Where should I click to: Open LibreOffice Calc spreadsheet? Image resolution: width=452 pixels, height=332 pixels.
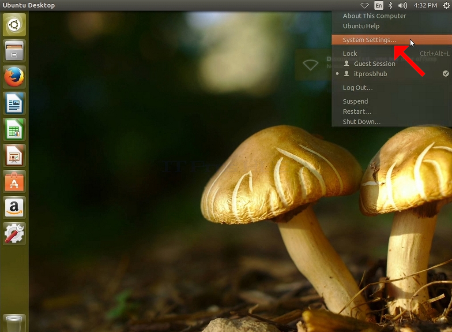tap(14, 129)
